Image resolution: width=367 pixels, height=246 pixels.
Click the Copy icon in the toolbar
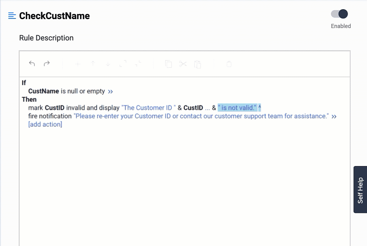tap(168, 64)
